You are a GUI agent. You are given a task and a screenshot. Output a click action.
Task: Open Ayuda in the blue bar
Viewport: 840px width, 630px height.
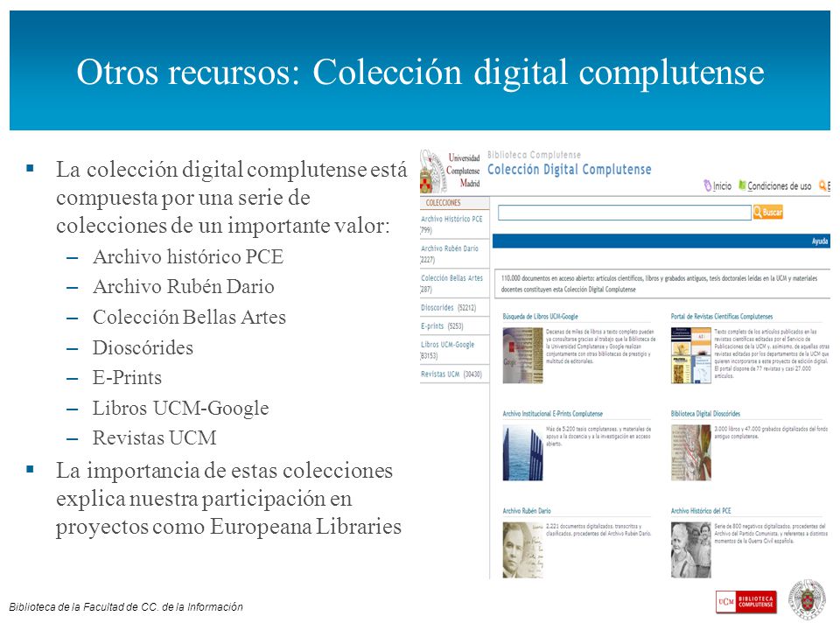tap(820, 241)
